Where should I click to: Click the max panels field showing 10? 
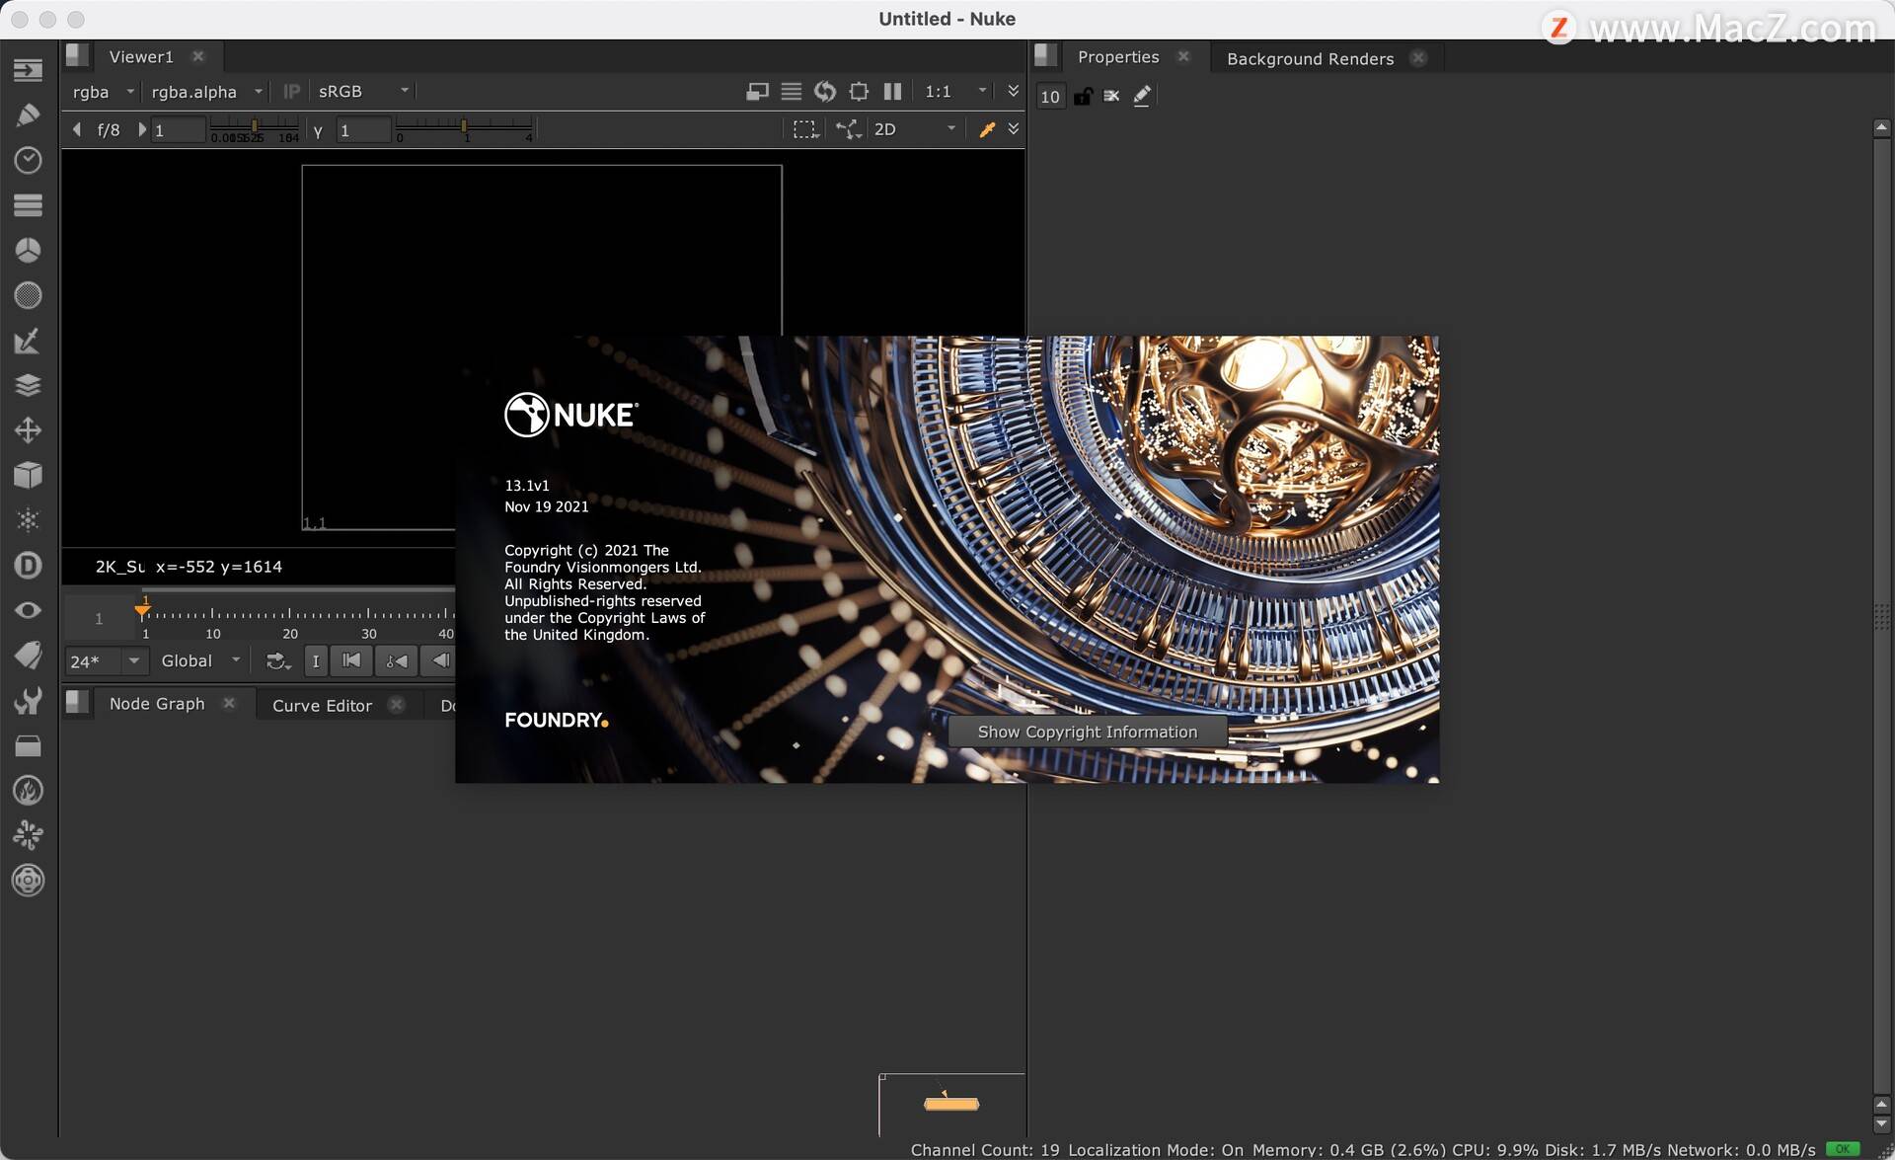(1050, 96)
